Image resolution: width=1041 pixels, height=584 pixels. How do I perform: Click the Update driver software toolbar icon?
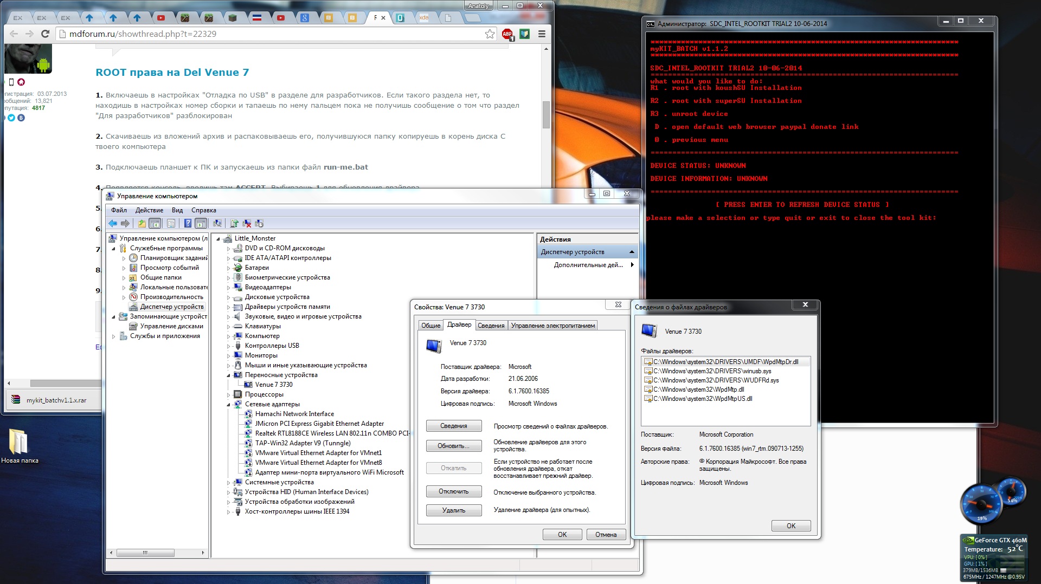(234, 223)
